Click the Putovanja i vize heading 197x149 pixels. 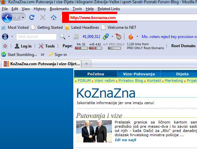tap(99, 116)
